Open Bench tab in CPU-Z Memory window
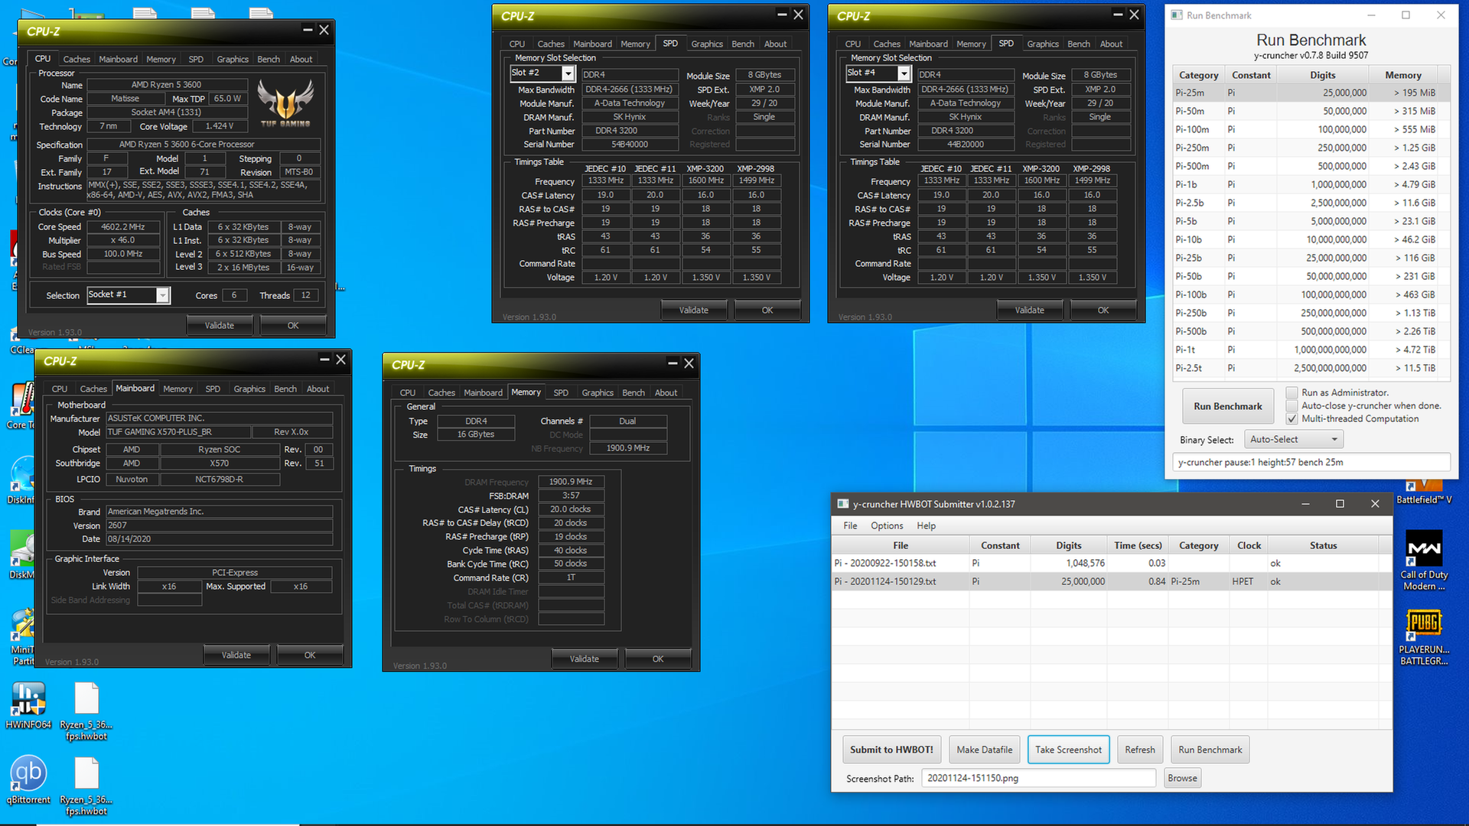1469x826 pixels. 634,392
